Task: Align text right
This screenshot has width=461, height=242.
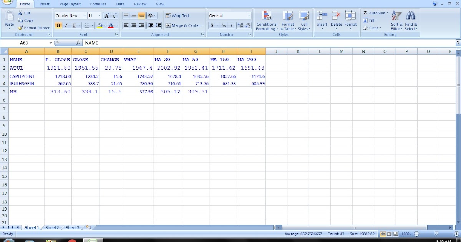Action: tap(141, 25)
